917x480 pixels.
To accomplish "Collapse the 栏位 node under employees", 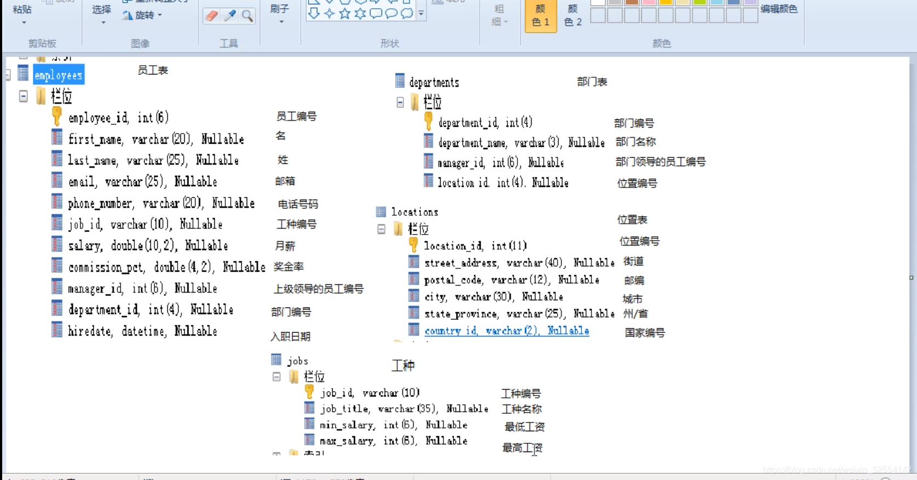I will [24, 96].
